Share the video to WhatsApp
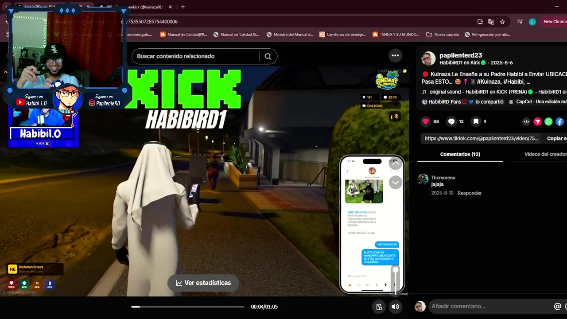 pos(548,121)
